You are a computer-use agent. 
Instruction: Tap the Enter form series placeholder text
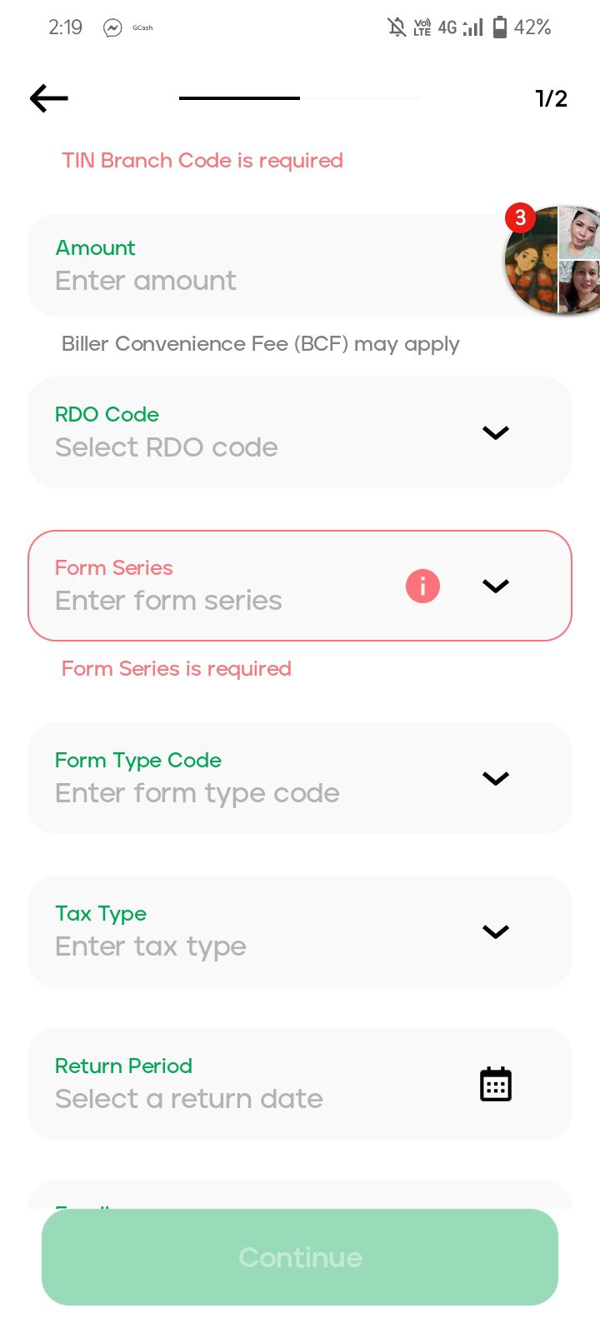[x=168, y=601]
